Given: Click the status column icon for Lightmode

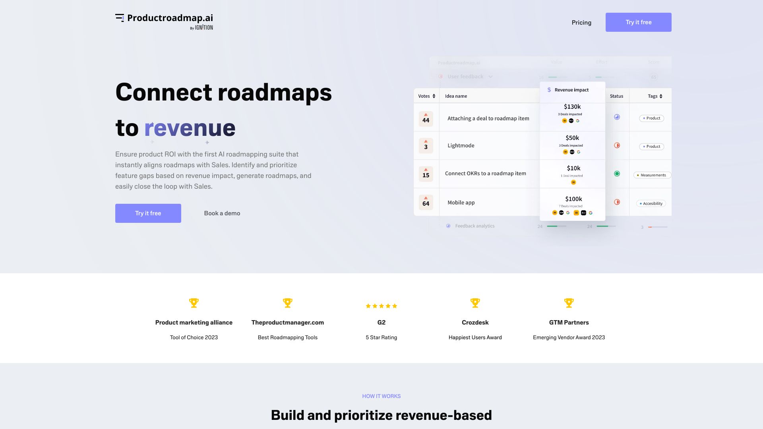Looking at the screenshot, I should (617, 145).
